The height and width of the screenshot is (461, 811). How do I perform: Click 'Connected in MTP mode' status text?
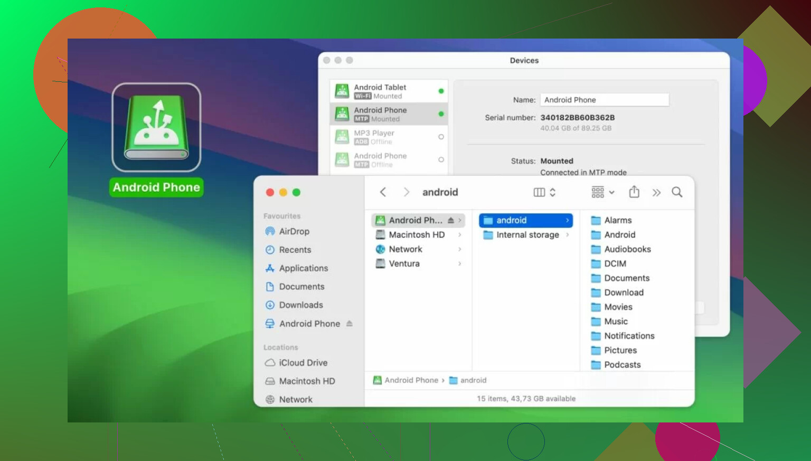click(583, 172)
